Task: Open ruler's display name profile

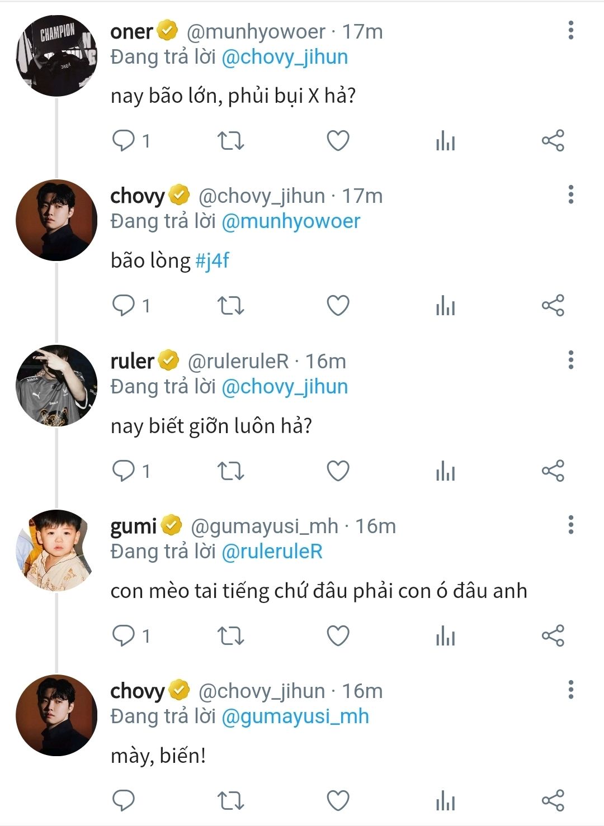Action: tap(133, 361)
